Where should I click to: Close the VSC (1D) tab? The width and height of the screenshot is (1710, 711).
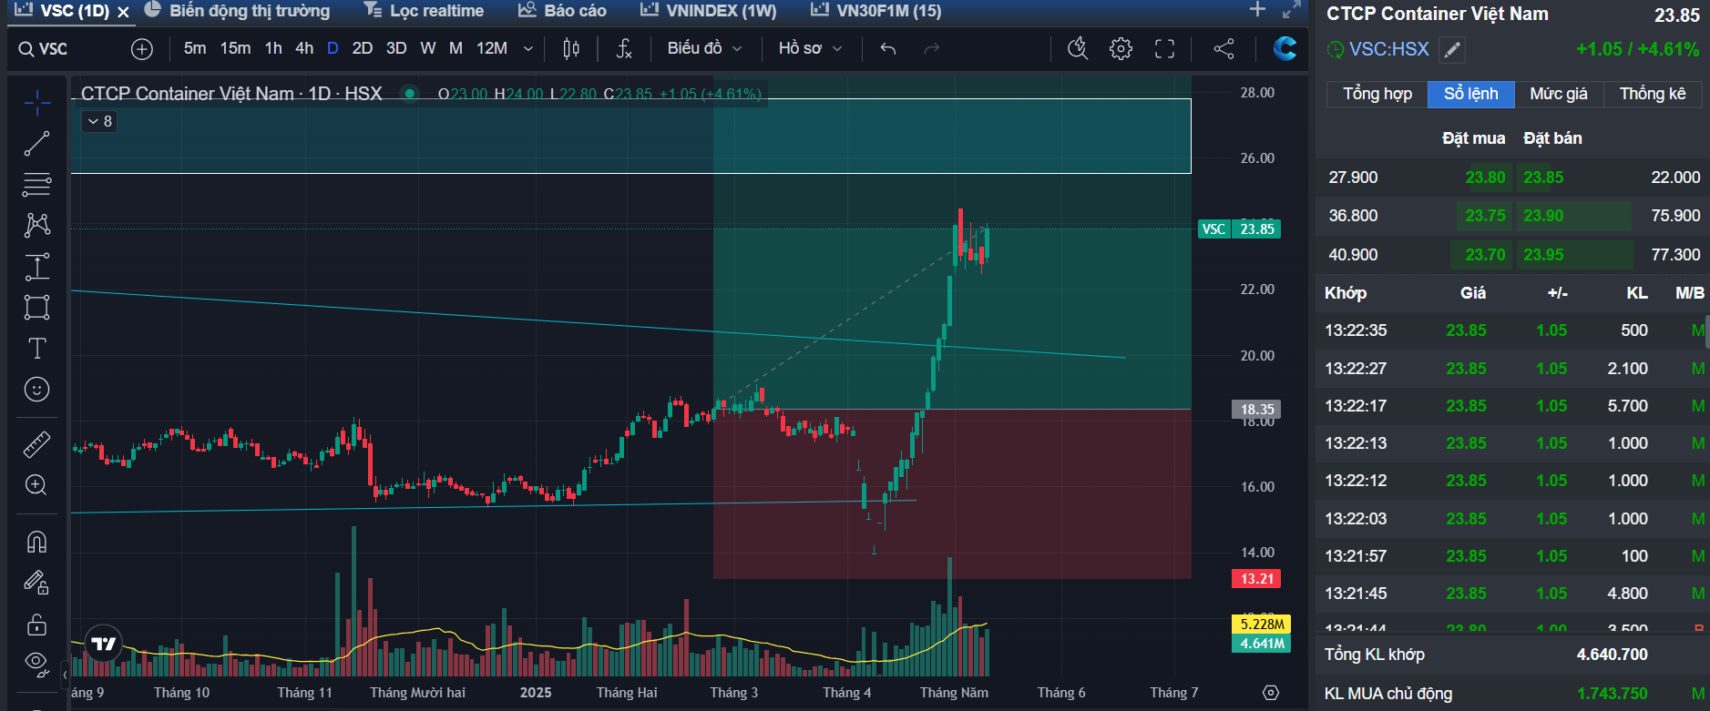(x=124, y=12)
